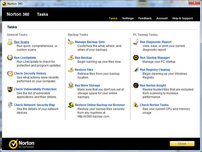Click 'Run quick, comprehensive, or custom scans.' text

tap(37, 48)
